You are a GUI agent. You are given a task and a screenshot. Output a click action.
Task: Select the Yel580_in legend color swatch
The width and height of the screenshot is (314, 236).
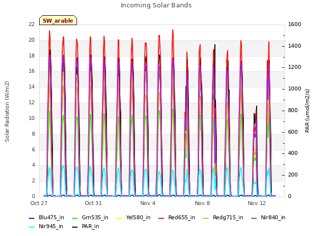coord(119,218)
